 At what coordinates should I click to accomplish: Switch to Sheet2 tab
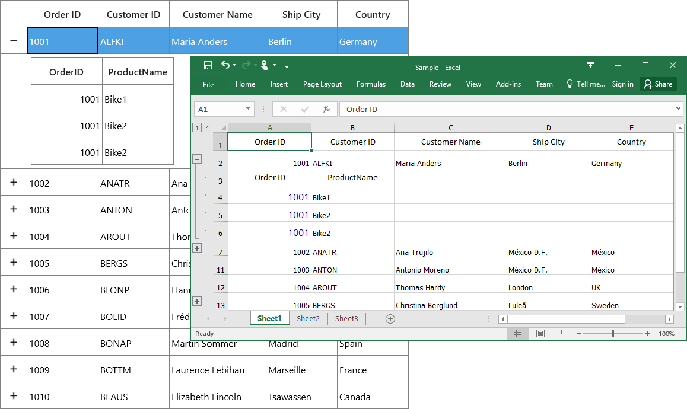308,319
